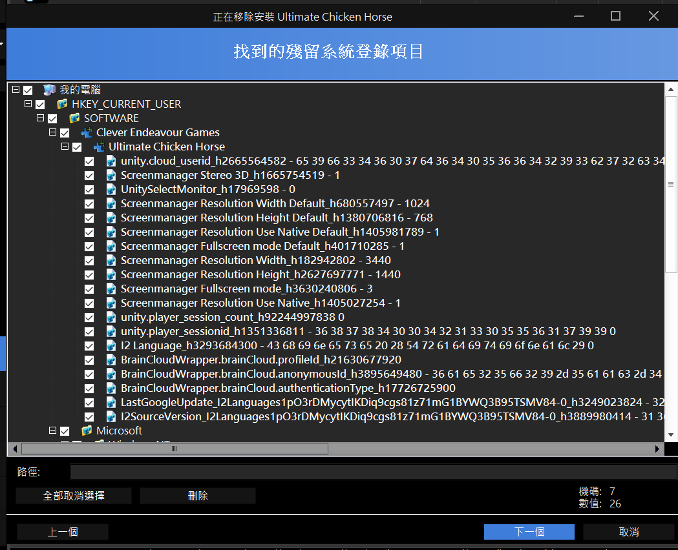678x550 pixels.
Task: Click the Clever Endeavour Games key icon
Action: click(86, 132)
